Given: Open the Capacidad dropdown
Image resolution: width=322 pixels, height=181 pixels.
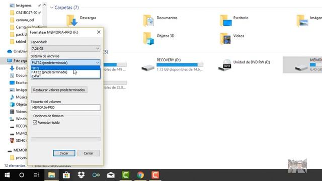Looking at the screenshot, I should (65, 49).
